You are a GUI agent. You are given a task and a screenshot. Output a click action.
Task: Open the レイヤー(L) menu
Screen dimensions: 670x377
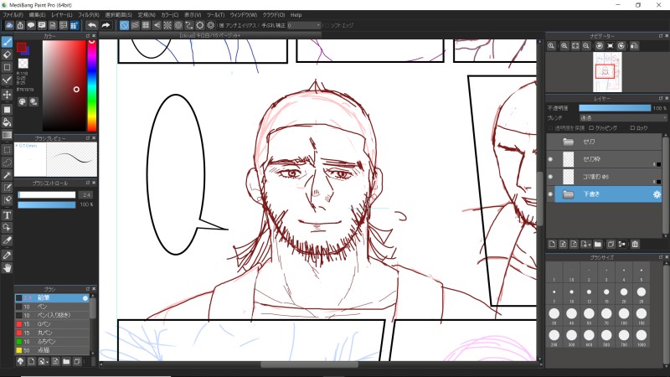62,15
